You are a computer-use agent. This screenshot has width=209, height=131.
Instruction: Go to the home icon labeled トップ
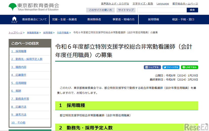tap(14, 20)
